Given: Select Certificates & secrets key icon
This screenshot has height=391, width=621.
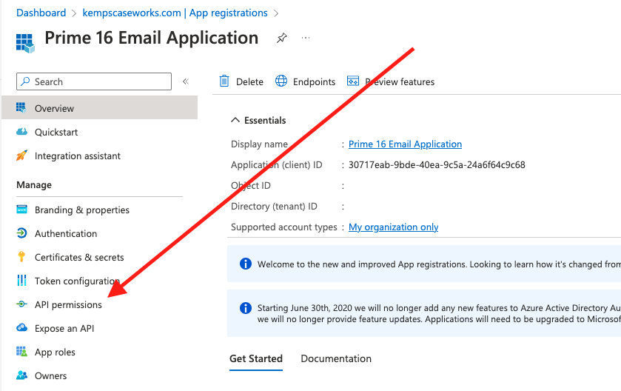Looking at the screenshot, I should [x=21, y=257].
